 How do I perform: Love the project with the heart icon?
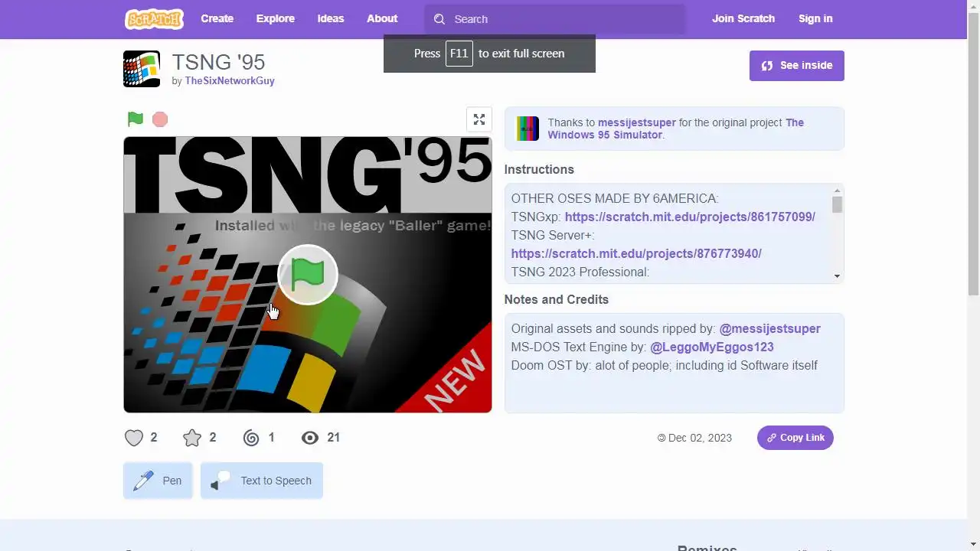pyautogui.click(x=134, y=438)
